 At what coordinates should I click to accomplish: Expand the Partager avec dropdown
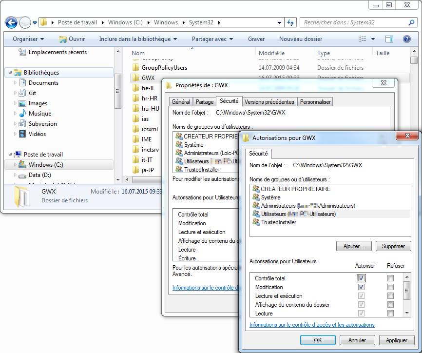point(212,39)
